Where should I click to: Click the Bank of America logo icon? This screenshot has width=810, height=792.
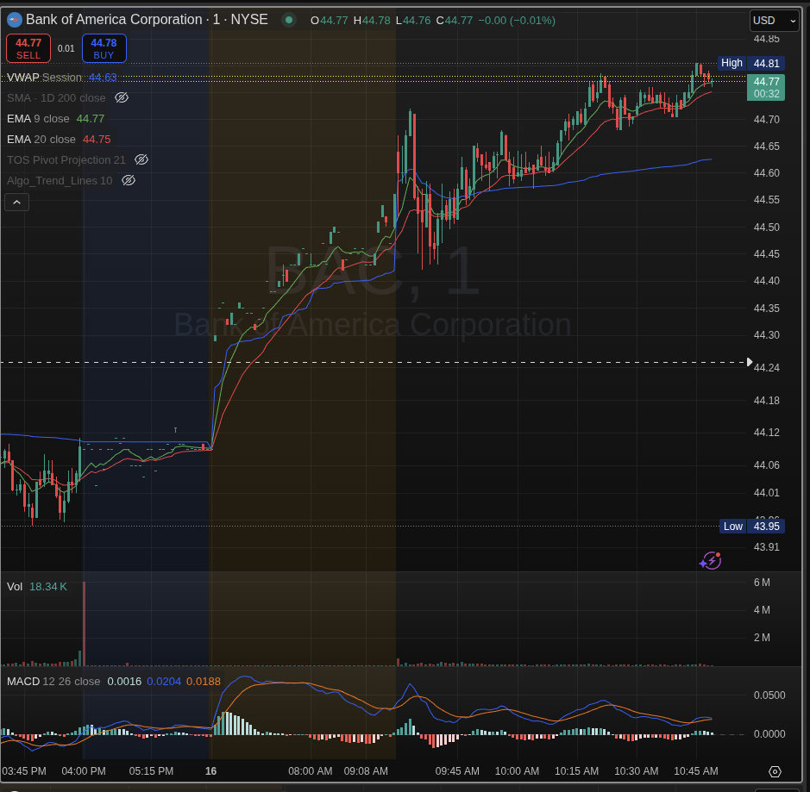[x=15, y=20]
